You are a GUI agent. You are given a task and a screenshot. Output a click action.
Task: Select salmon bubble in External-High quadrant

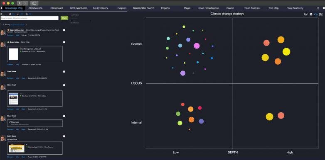(x=266, y=43)
